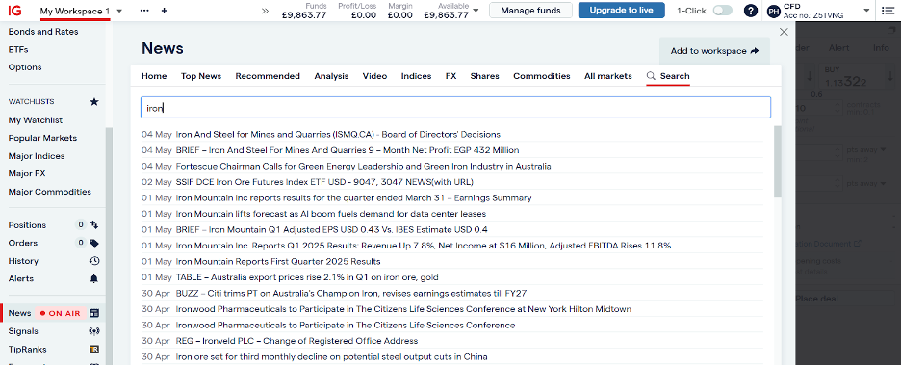Open the CFD account dropdown arrow
901x366 pixels.
(866, 11)
